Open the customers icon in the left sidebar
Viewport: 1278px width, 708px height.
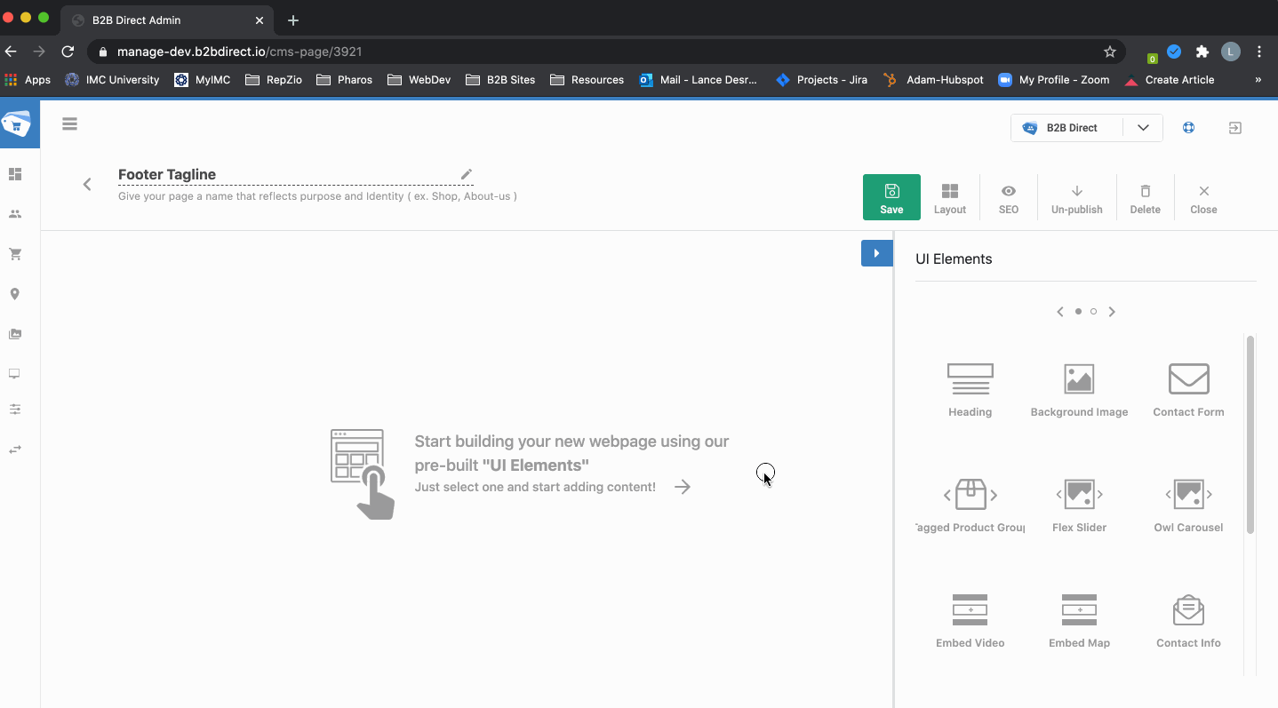tap(14, 213)
